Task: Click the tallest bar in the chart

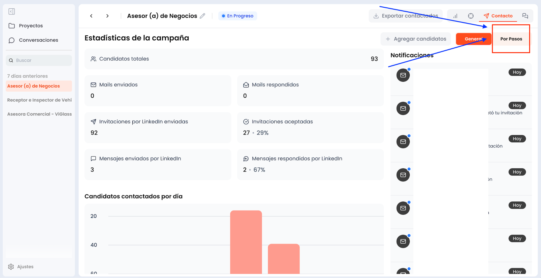Action: click(246, 242)
